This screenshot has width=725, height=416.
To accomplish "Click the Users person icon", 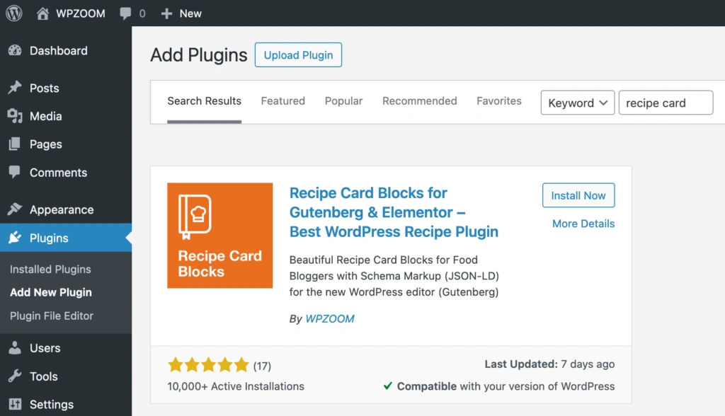I will [x=15, y=348].
